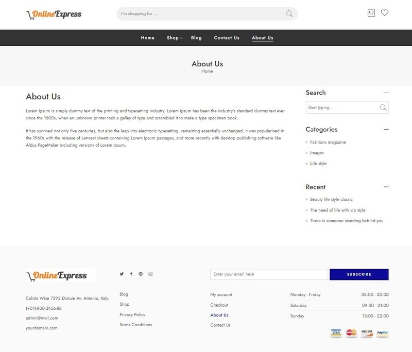
Task: Click the SUBSCRIBE button
Action: (359, 274)
